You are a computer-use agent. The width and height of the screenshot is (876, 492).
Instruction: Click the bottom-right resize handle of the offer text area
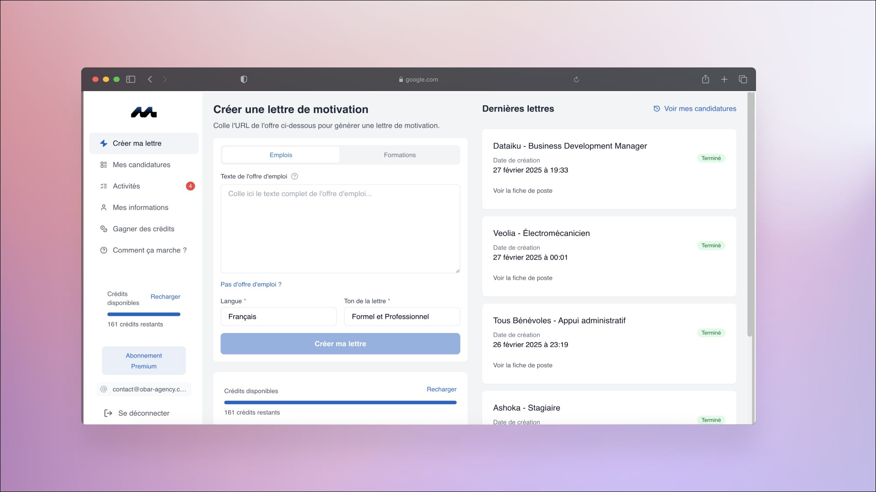coord(457,271)
